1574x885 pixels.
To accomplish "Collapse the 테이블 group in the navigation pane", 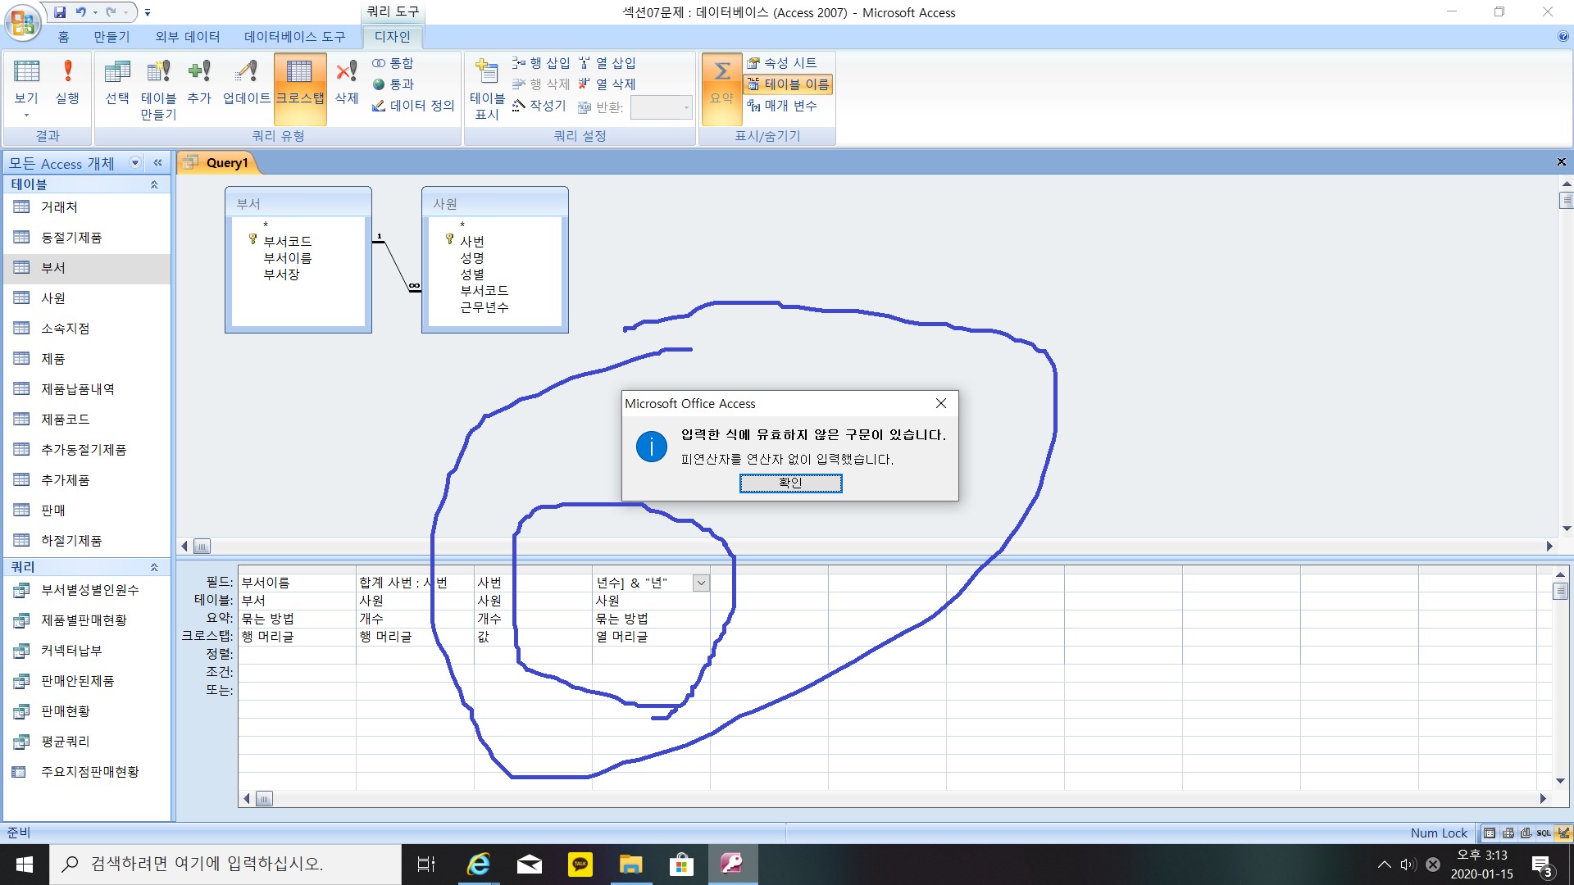I will click(x=153, y=185).
